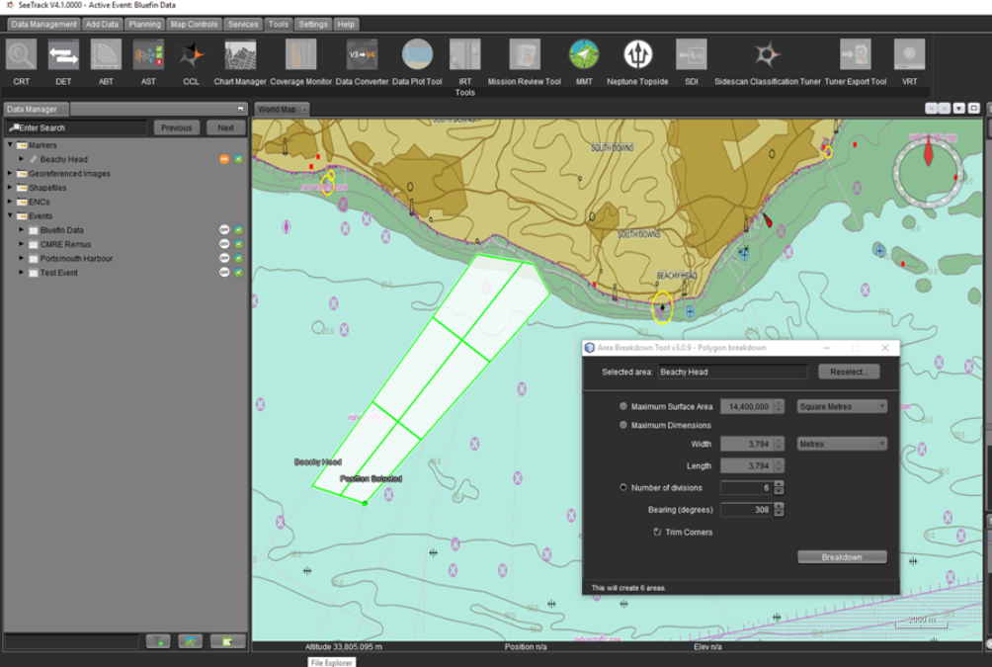The image size is (992, 667).
Task: Expand the ENCs node
Action: [10, 202]
